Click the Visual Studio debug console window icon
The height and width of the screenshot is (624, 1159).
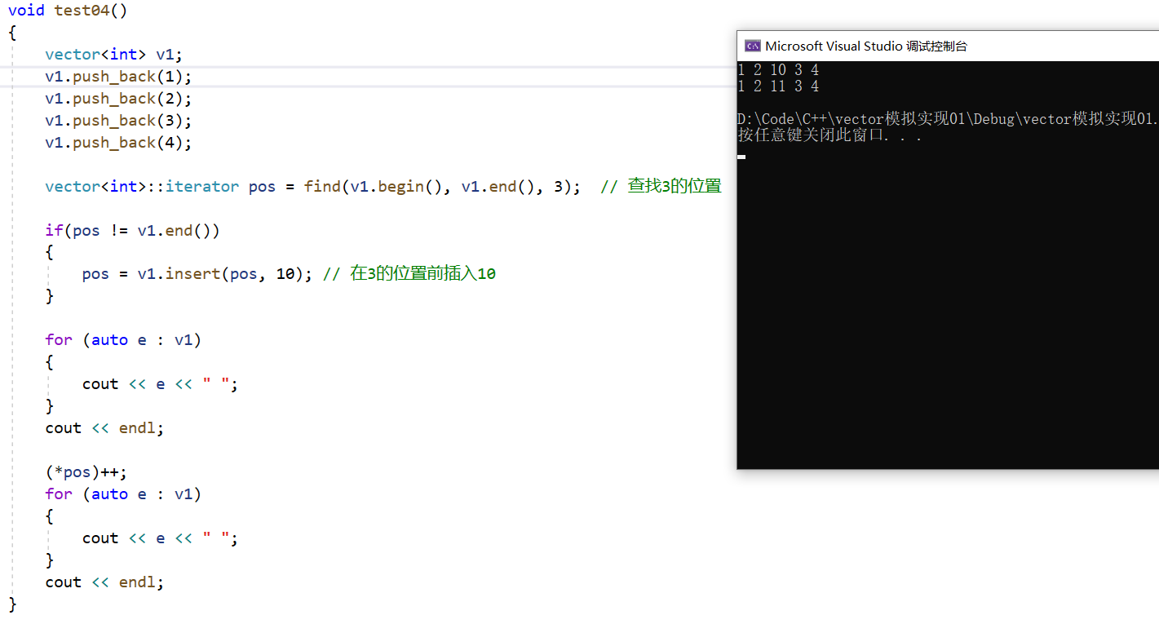coord(752,46)
